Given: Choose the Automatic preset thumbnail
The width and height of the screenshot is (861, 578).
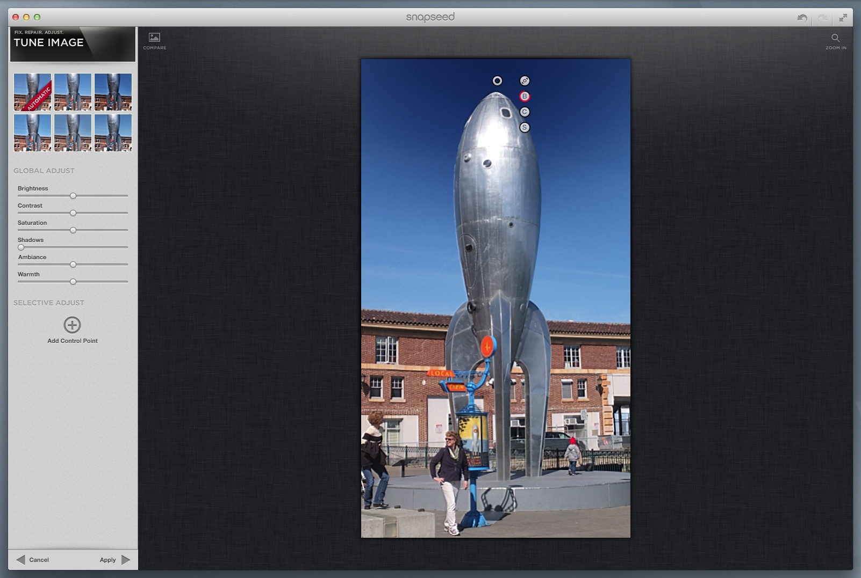Looking at the screenshot, I should click(32, 92).
